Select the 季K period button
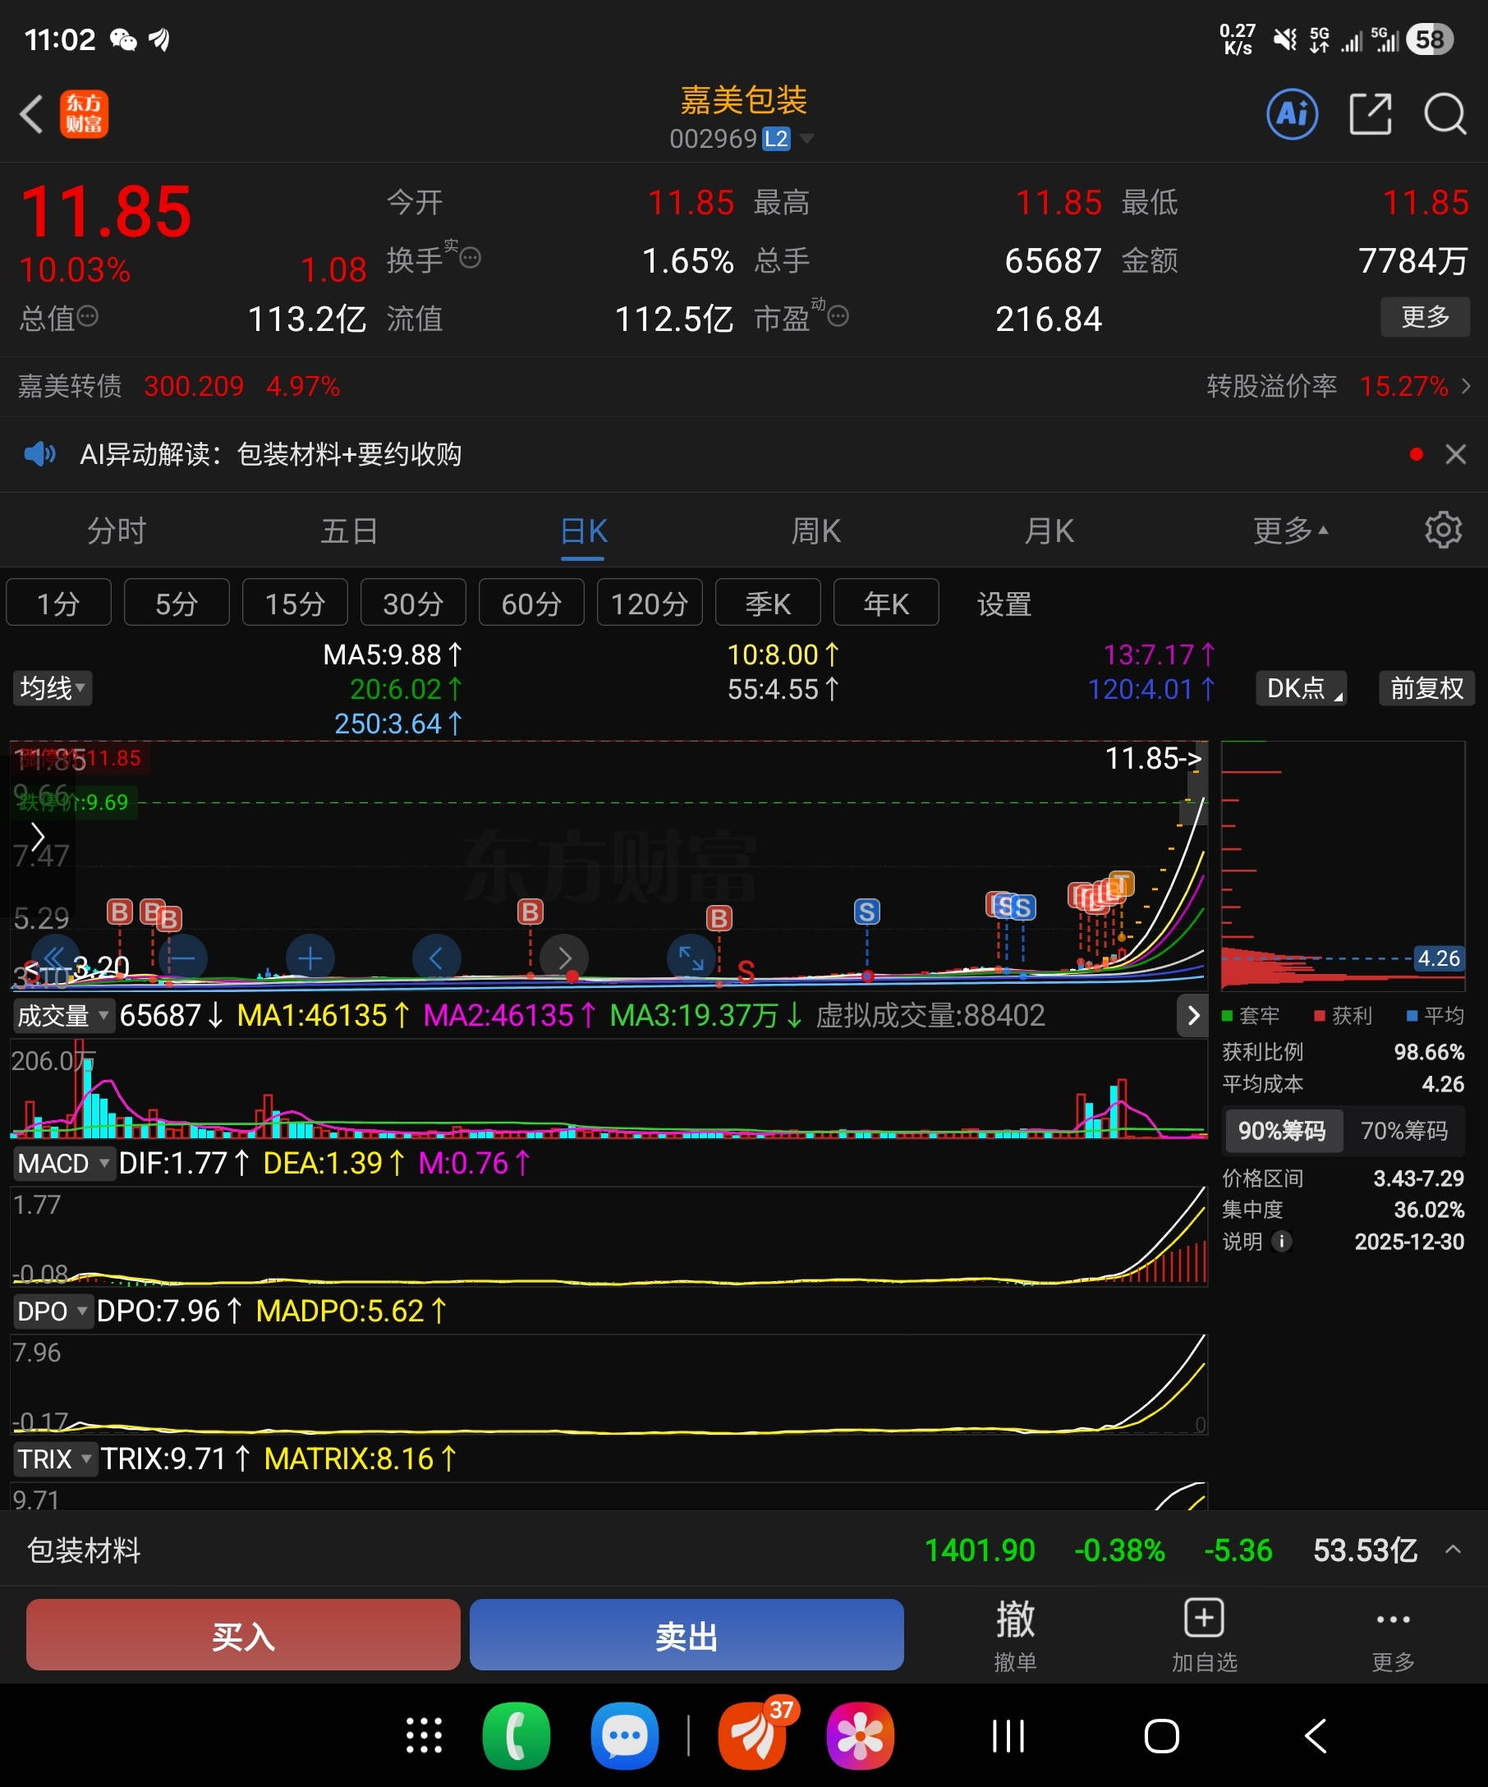Viewport: 1488px width, 1787px height. pyautogui.click(x=769, y=603)
